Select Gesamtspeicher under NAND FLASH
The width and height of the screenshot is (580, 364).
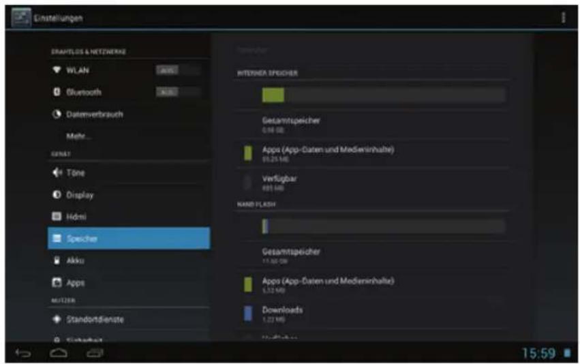coord(372,256)
